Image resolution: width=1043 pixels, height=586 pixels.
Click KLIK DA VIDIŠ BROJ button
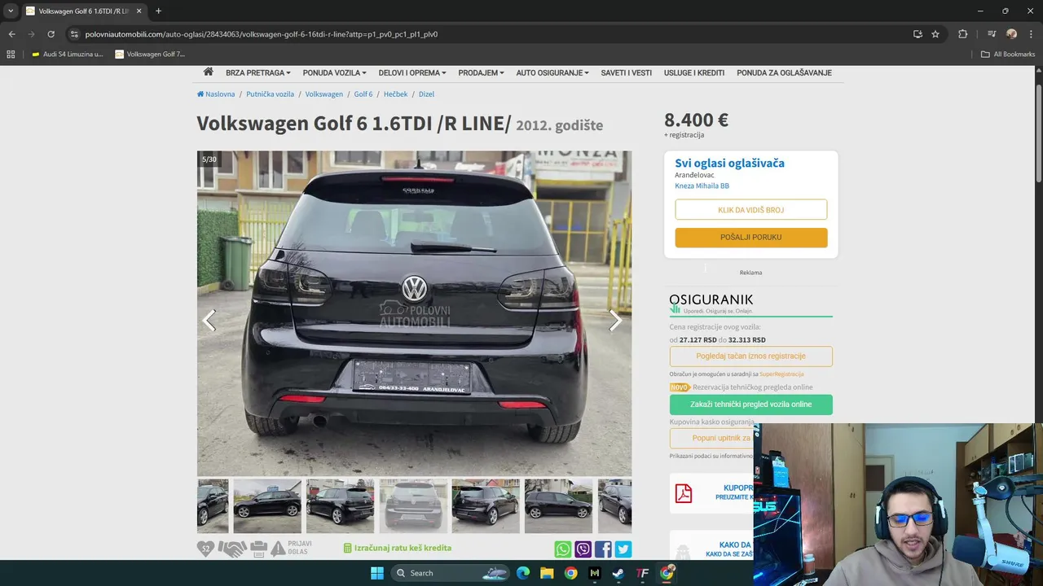pyautogui.click(x=750, y=210)
